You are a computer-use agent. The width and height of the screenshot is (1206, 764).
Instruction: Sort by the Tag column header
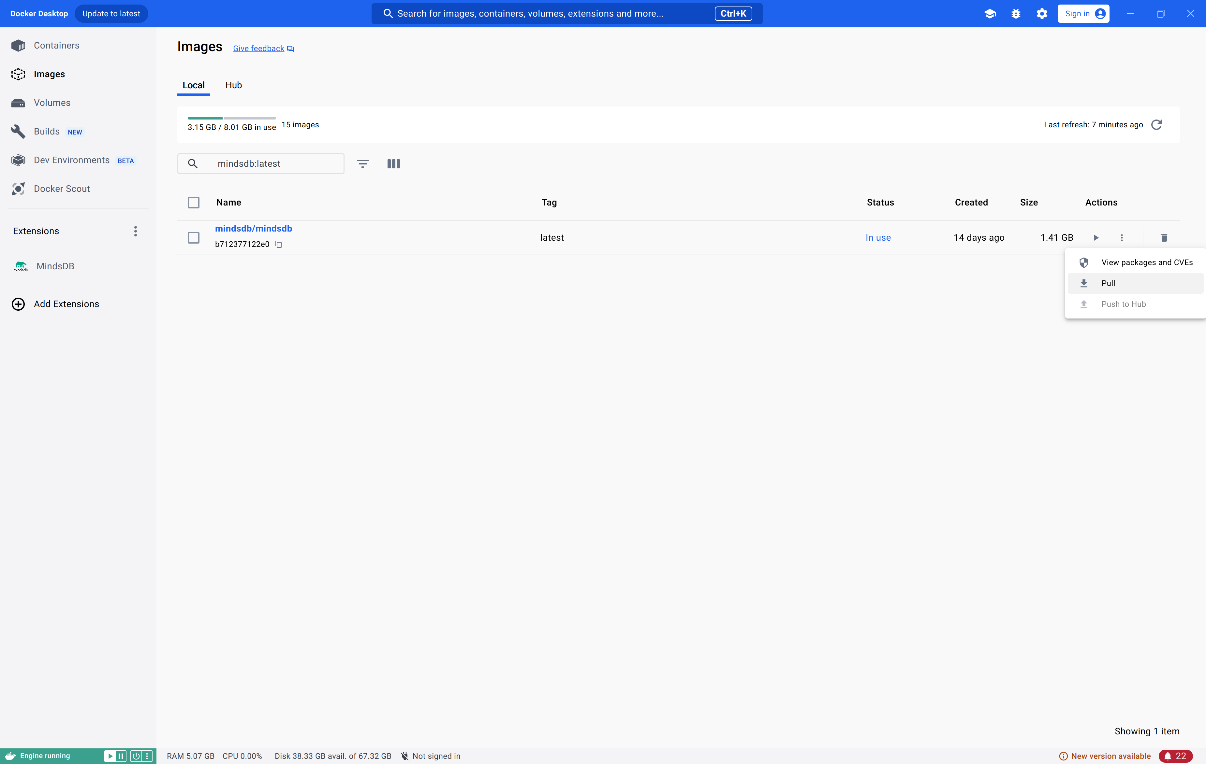(x=549, y=202)
